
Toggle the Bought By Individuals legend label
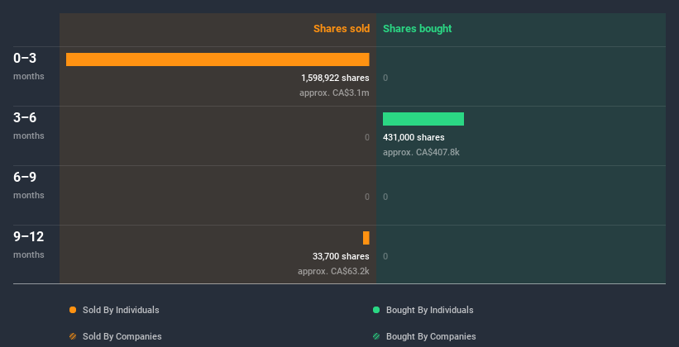click(x=429, y=310)
